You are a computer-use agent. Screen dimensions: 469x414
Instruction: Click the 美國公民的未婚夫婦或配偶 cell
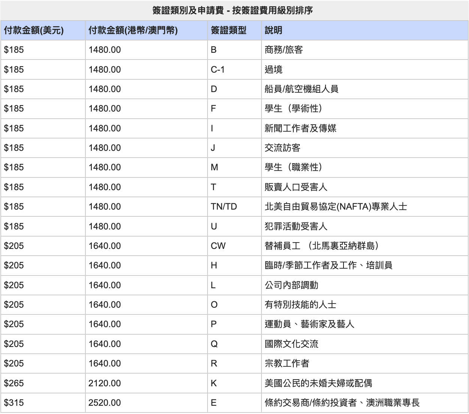coord(318,383)
